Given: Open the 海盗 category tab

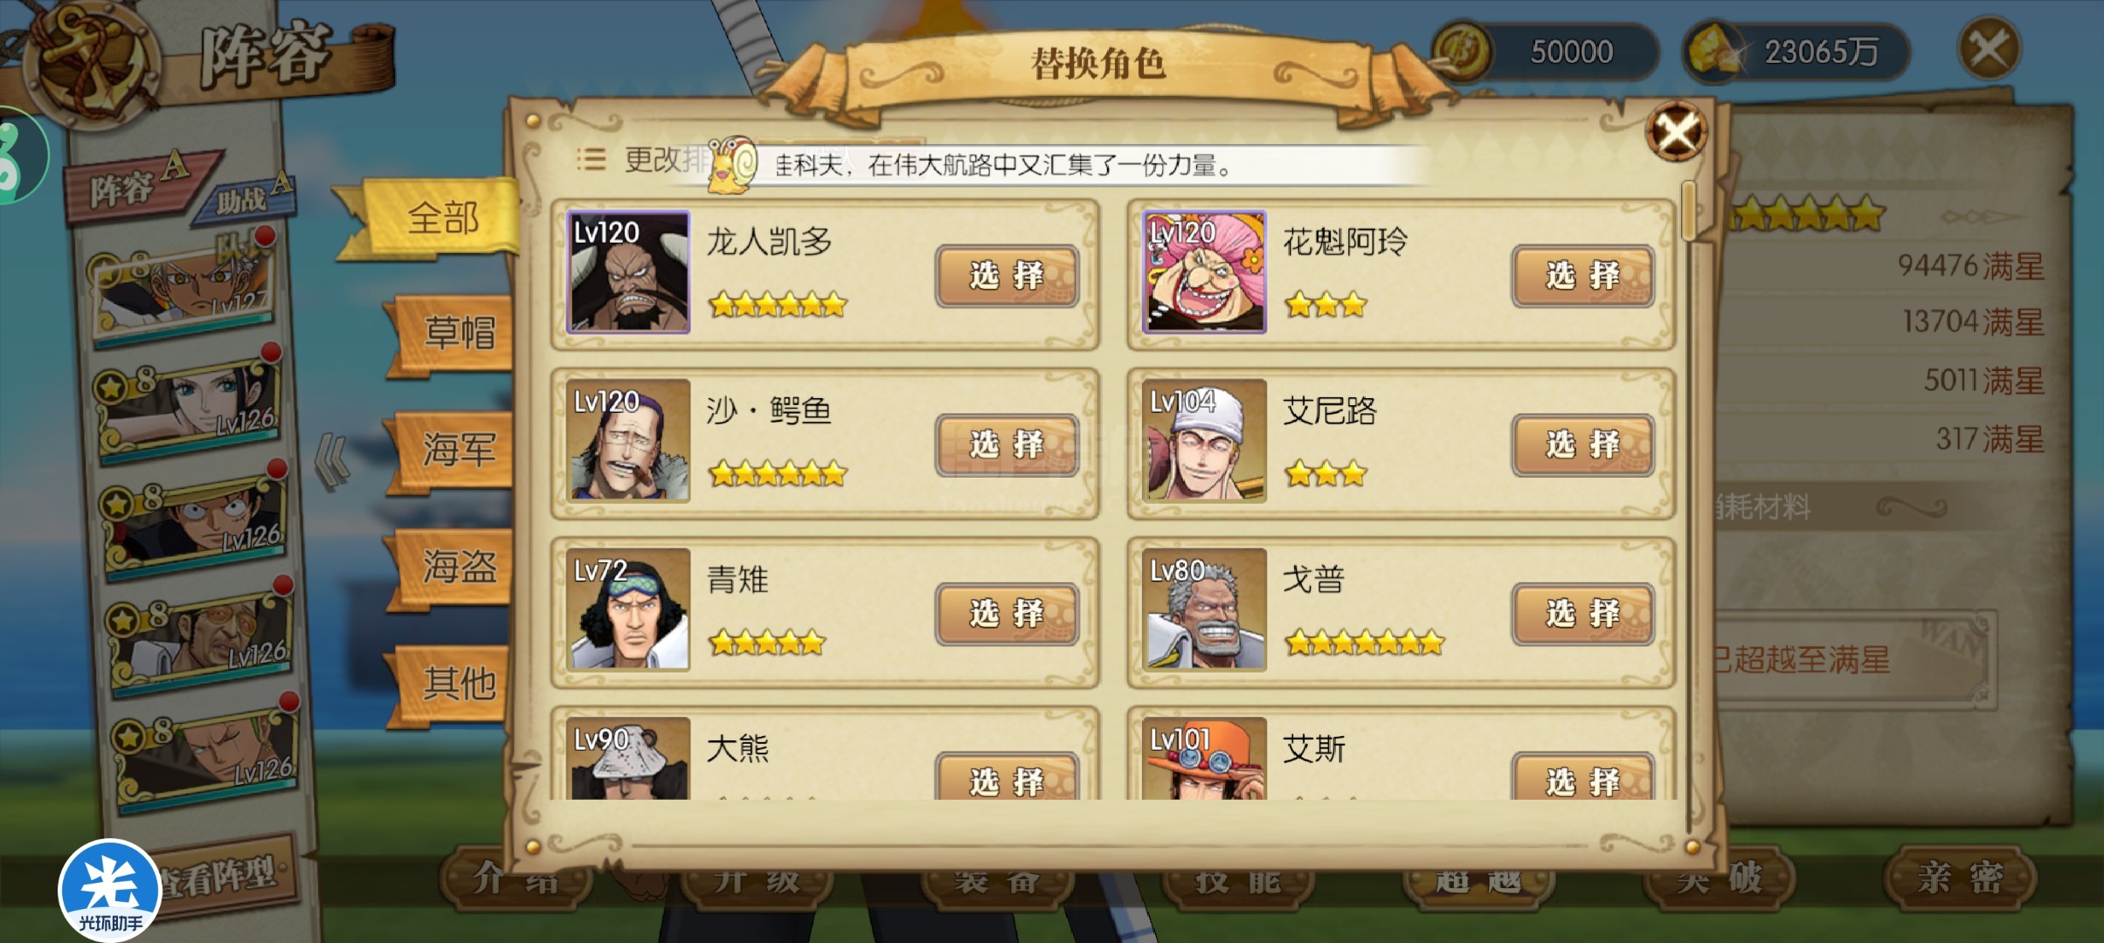Looking at the screenshot, I should pyautogui.click(x=458, y=567).
